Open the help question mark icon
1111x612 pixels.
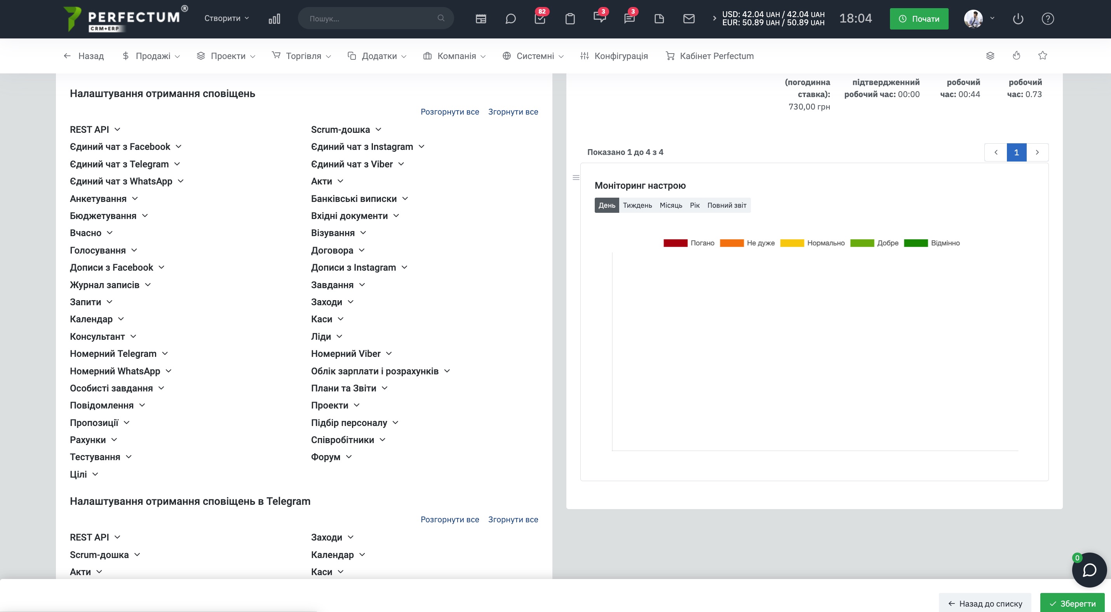tap(1048, 19)
